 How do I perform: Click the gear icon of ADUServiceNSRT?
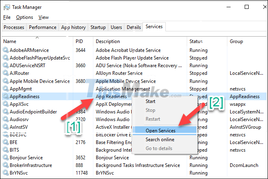[x=6, y=66]
